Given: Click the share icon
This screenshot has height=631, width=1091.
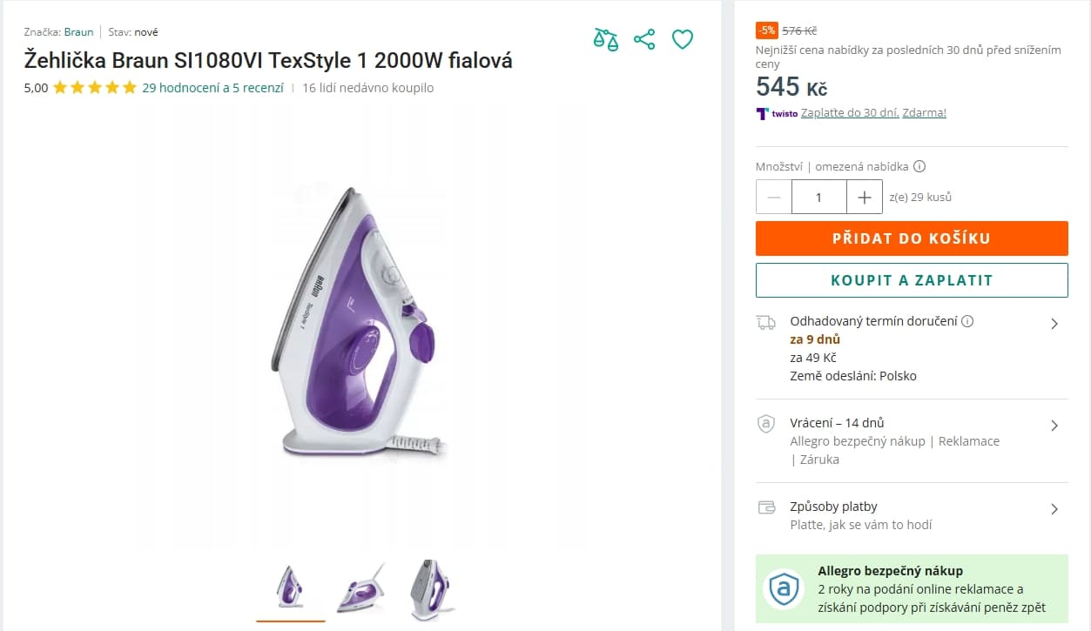Looking at the screenshot, I should click(644, 39).
